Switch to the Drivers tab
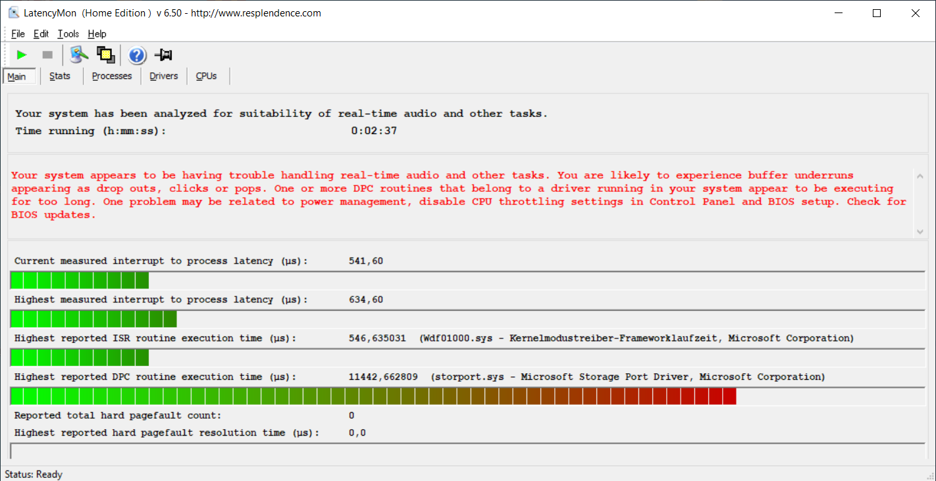The width and height of the screenshot is (936, 481). coord(164,76)
